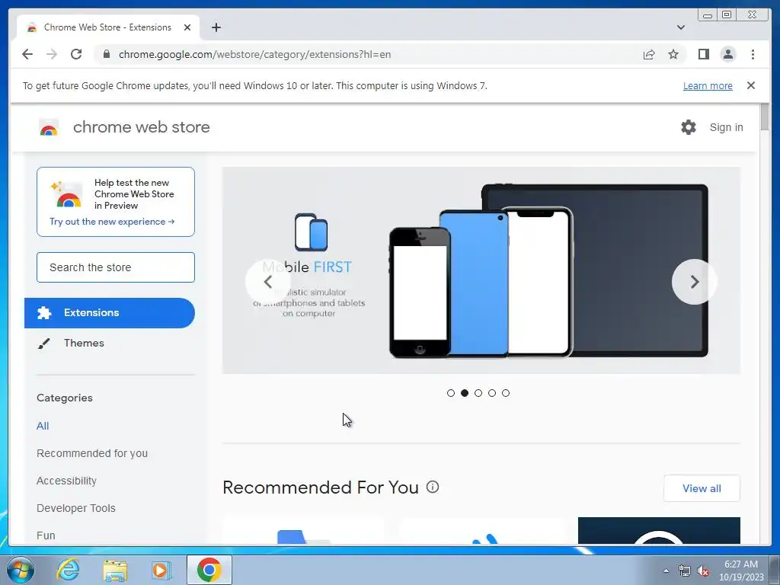Click the forward navigation arrow
Image resolution: width=780 pixels, height=585 pixels.
click(x=52, y=54)
